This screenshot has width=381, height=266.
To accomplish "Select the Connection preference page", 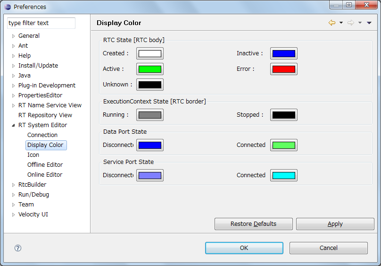I will [x=42, y=135].
